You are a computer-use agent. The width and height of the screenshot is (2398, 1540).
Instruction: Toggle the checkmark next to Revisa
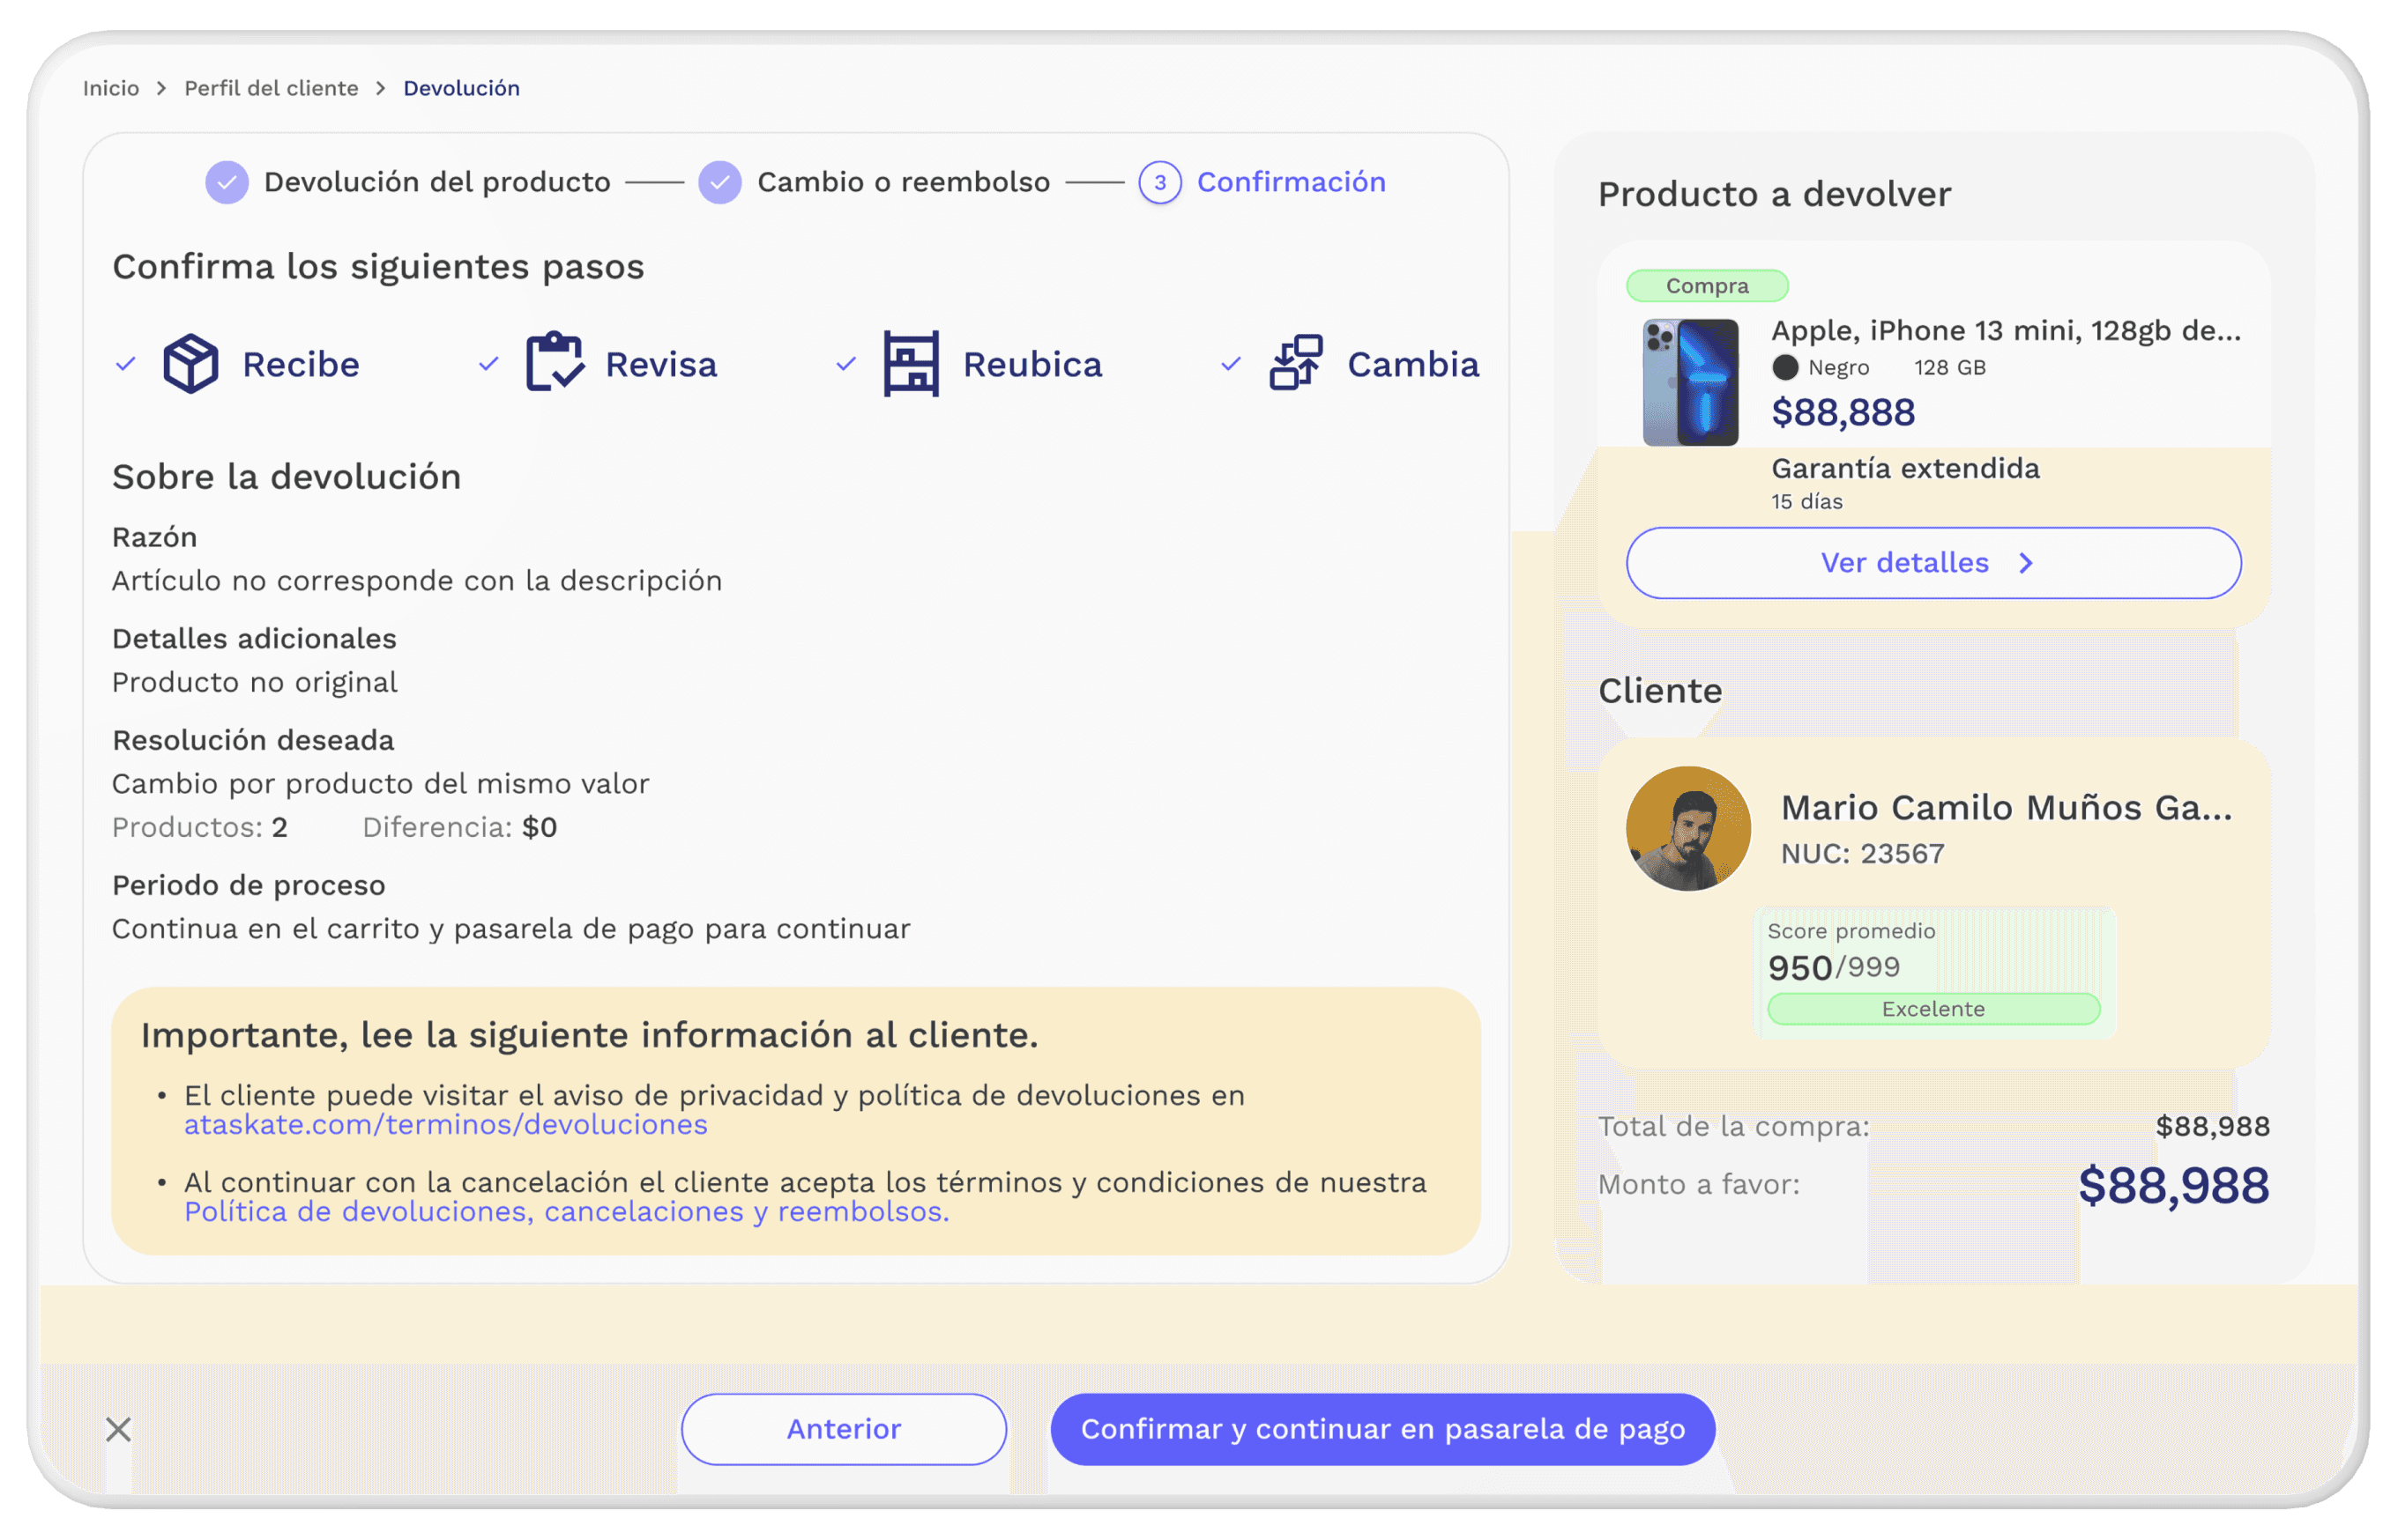coord(488,364)
